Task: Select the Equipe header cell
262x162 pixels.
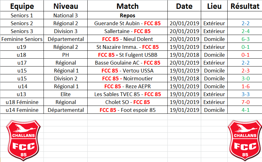Action: click(x=22, y=6)
